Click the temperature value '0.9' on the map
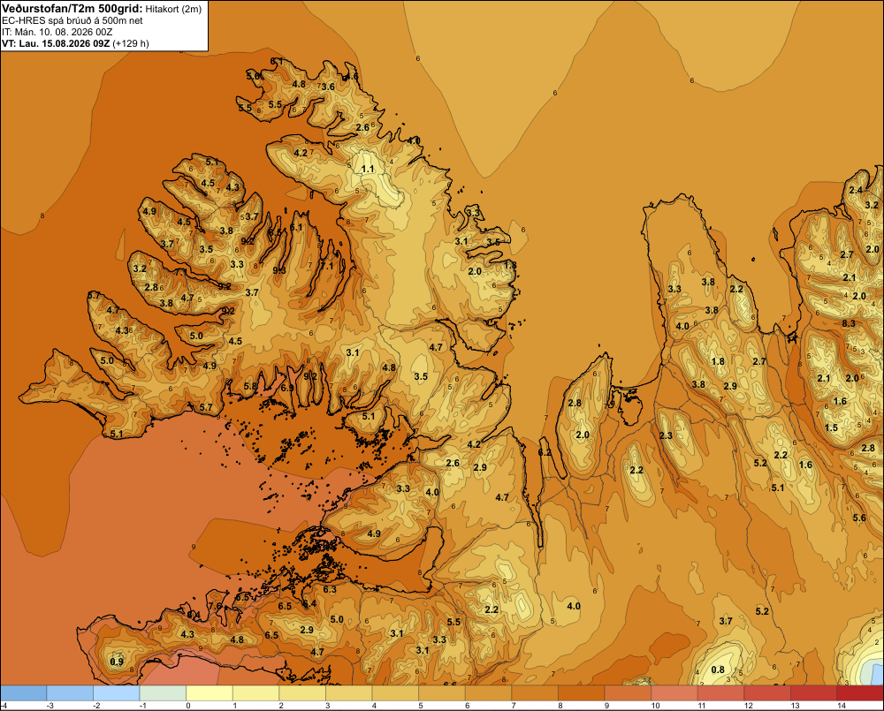884x711 pixels. 117,662
